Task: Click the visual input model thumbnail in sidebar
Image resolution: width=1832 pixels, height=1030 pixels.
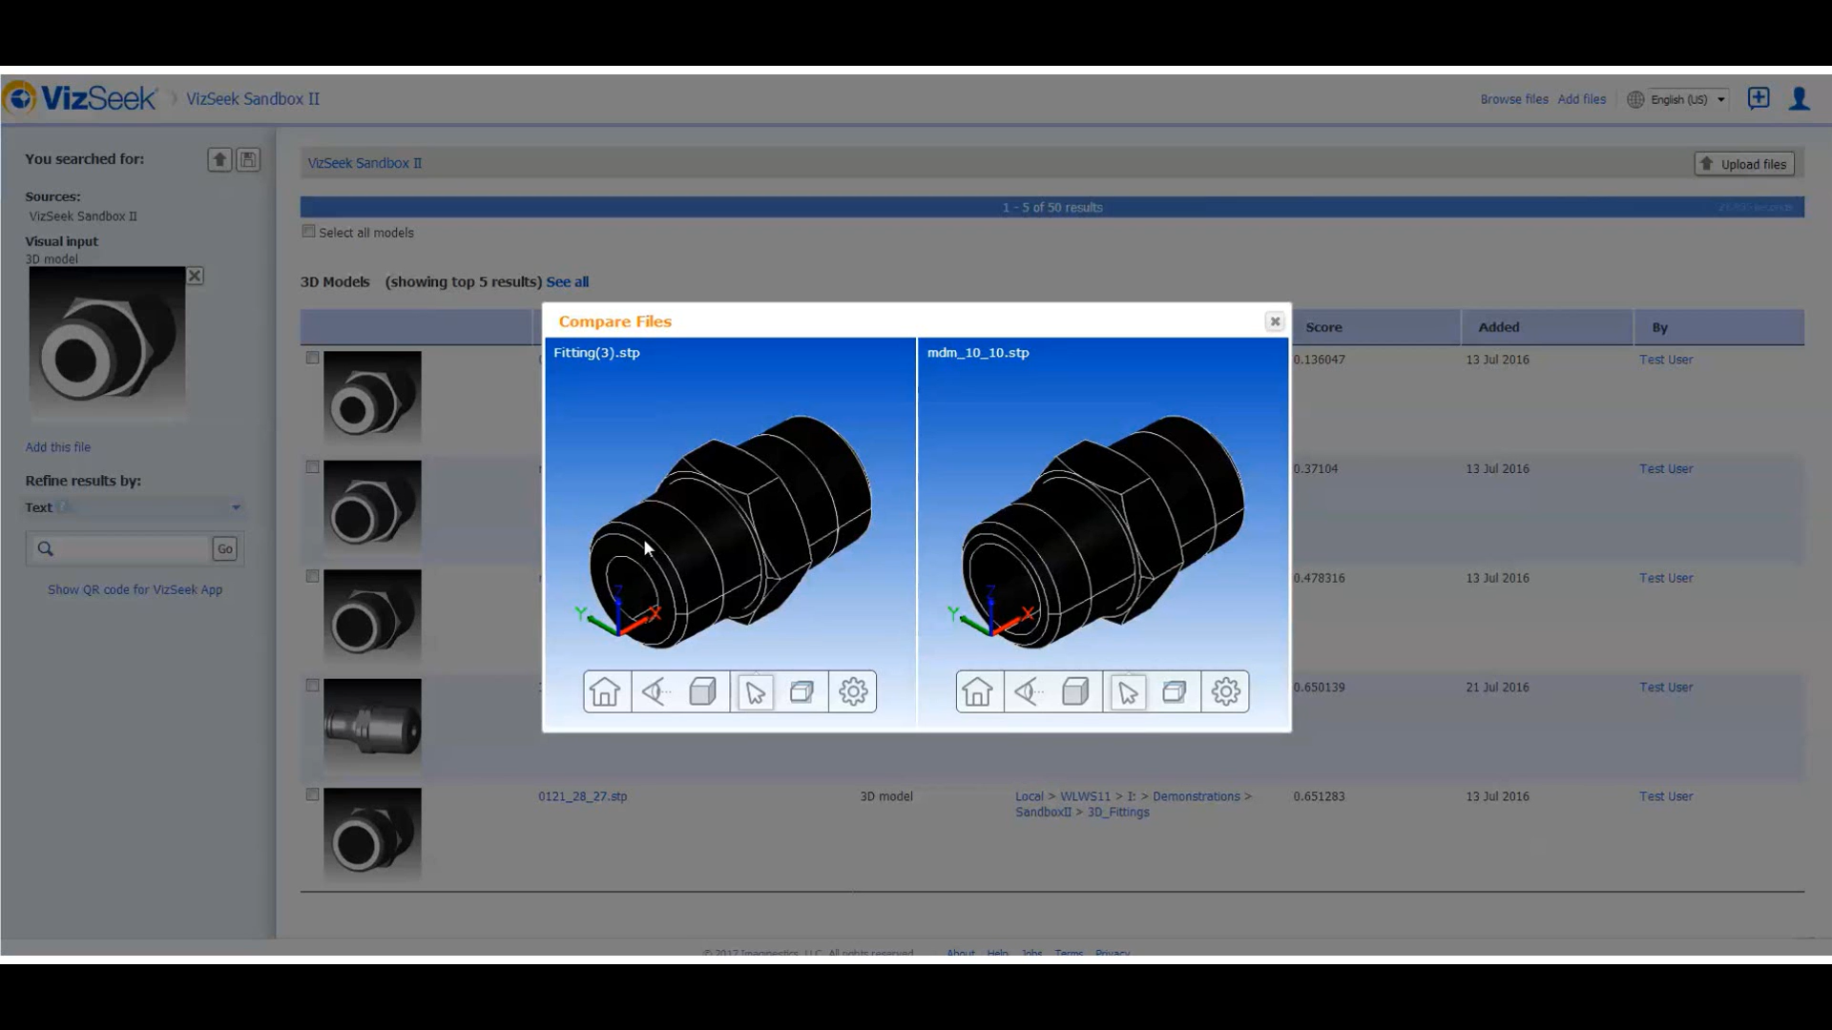Action: pyautogui.click(x=107, y=343)
